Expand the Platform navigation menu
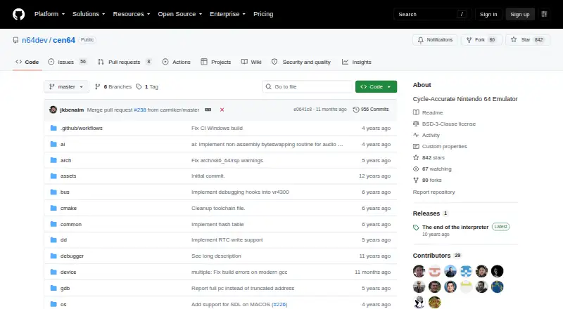 tap(49, 14)
